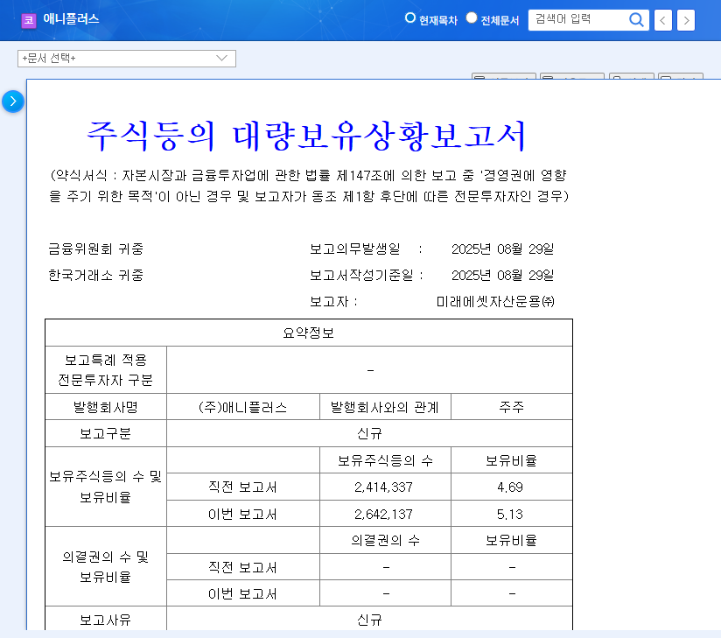The image size is (721, 638).
Task: Click the share count 2,414,337
Action: (383, 487)
